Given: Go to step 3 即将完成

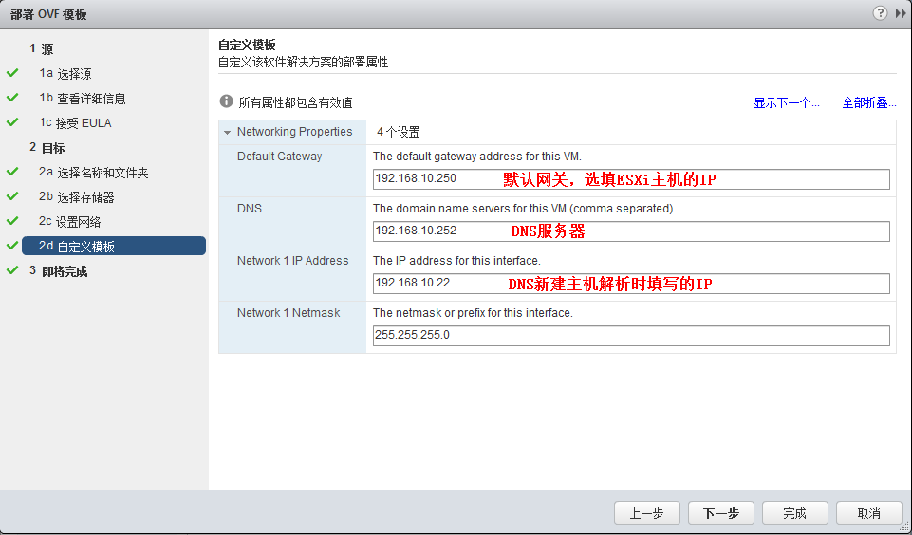Looking at the screenshot, I should [58, 271].
